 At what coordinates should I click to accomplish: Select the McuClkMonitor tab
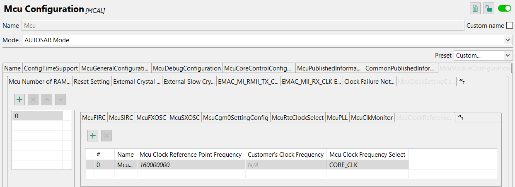click(x=372, y=118)
